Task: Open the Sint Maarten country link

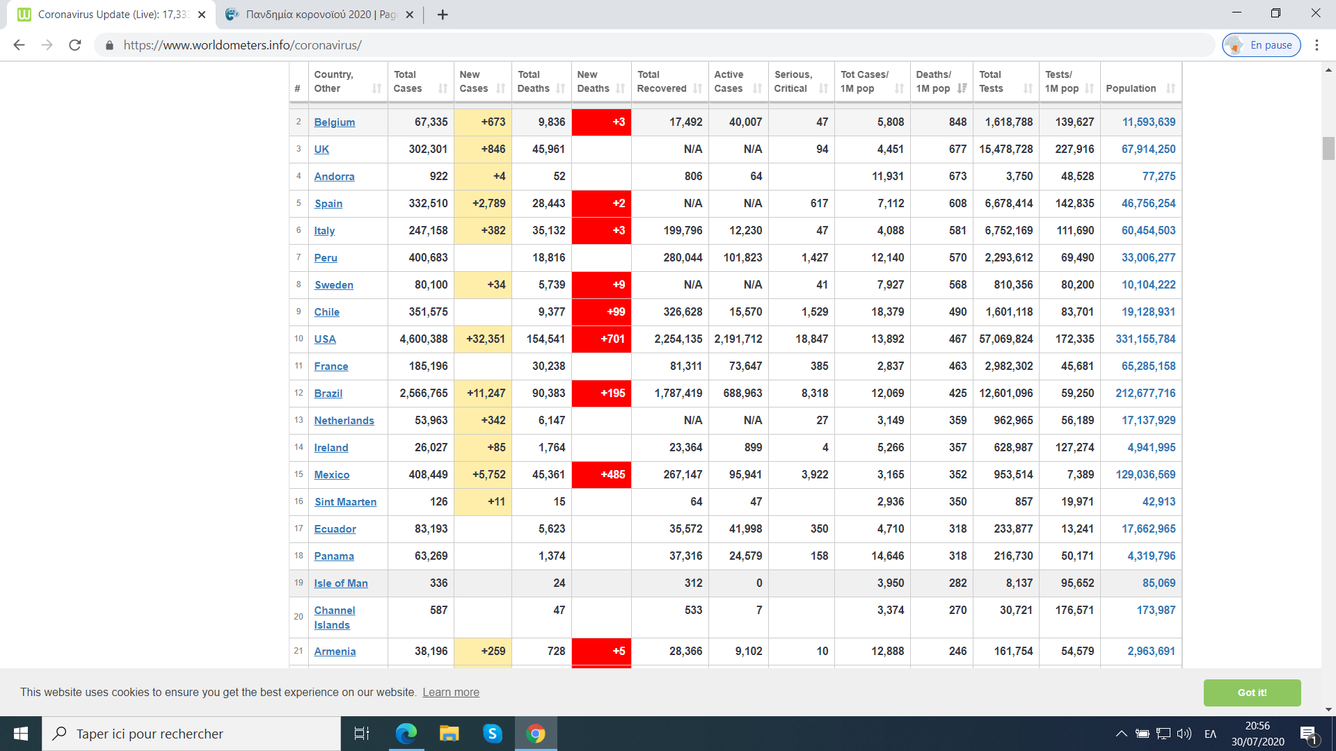Action: click(x=345, y=502)
